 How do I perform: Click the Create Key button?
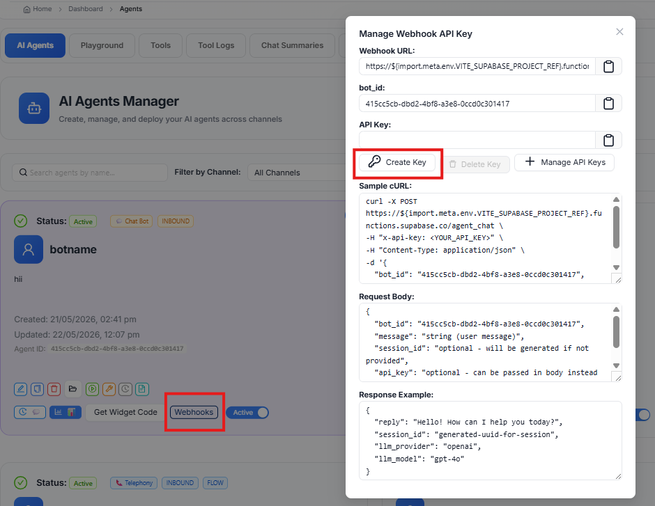[x=397, y=162]
